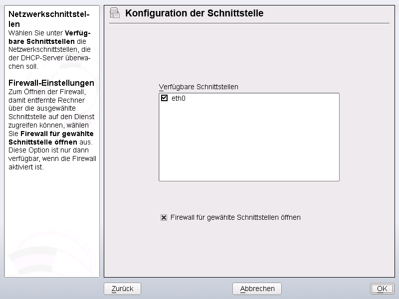Confirm the configuration with OK
399x299 pixels.
[382, 289]
